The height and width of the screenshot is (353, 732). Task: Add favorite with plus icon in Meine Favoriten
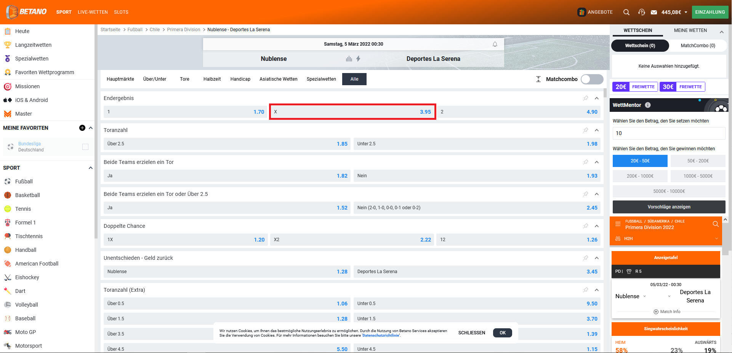pos(82,128)
